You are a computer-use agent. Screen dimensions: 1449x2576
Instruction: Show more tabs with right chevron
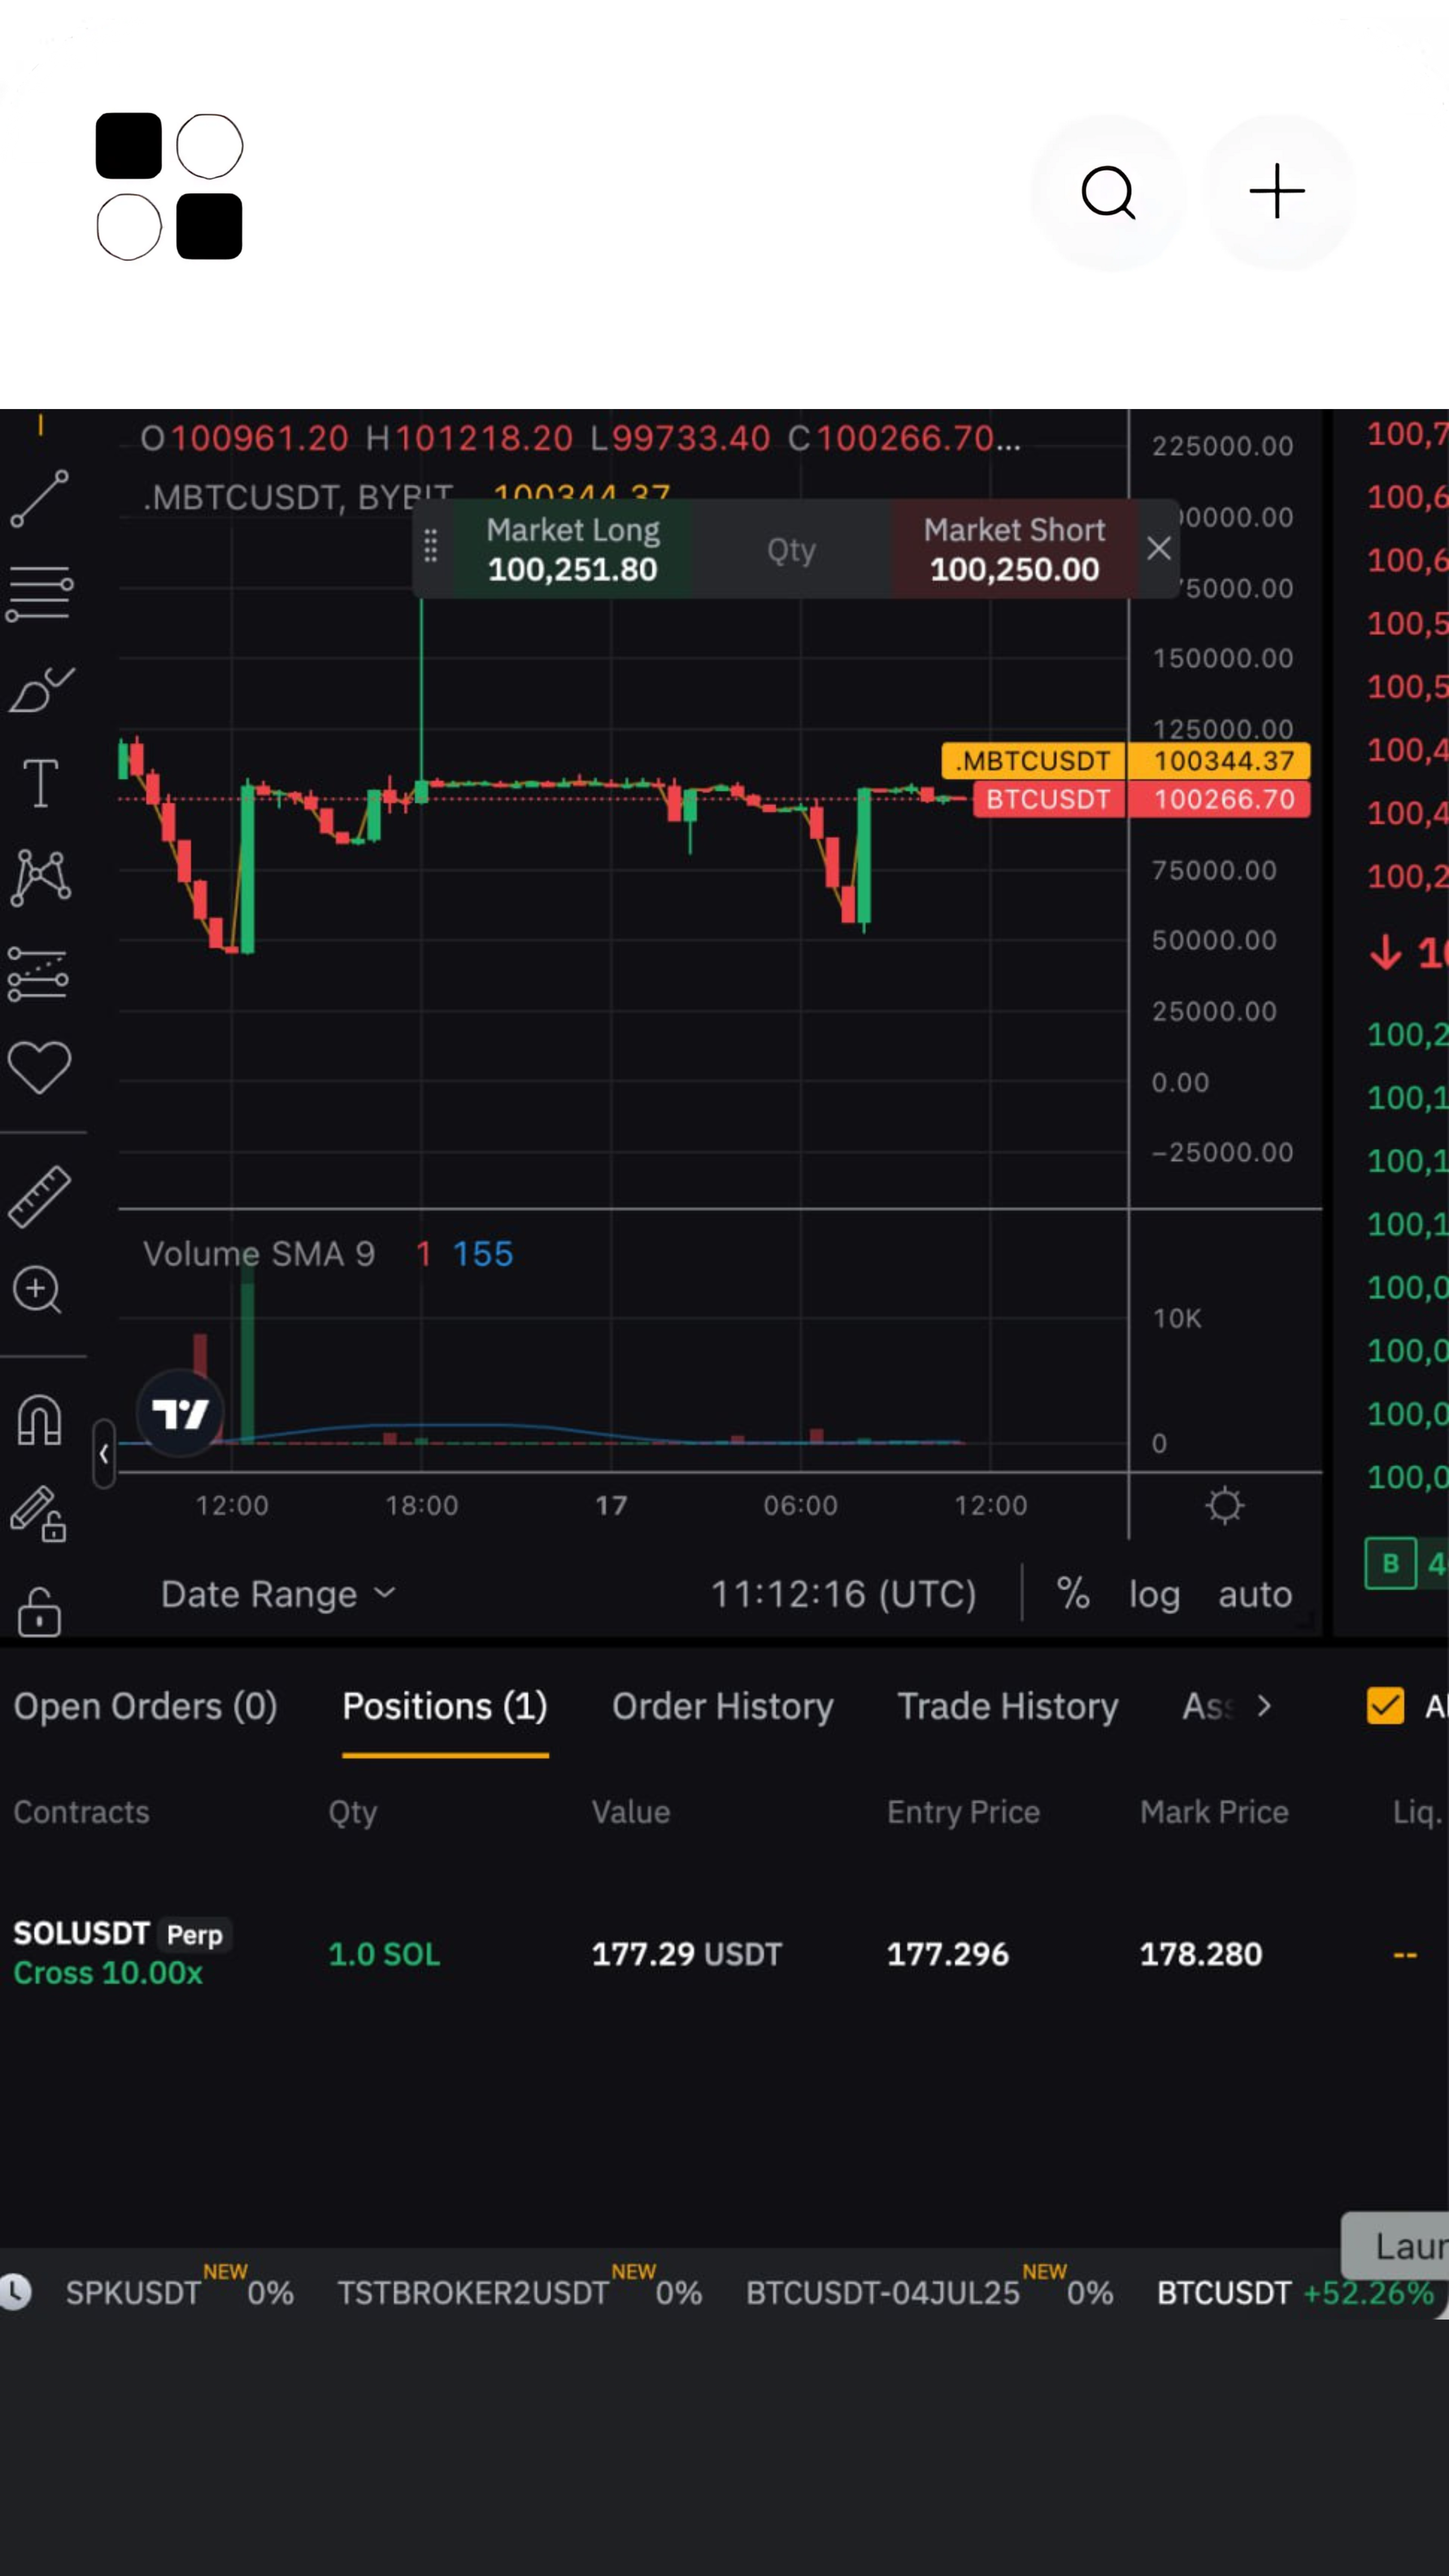click(x=1264, y=1706)
